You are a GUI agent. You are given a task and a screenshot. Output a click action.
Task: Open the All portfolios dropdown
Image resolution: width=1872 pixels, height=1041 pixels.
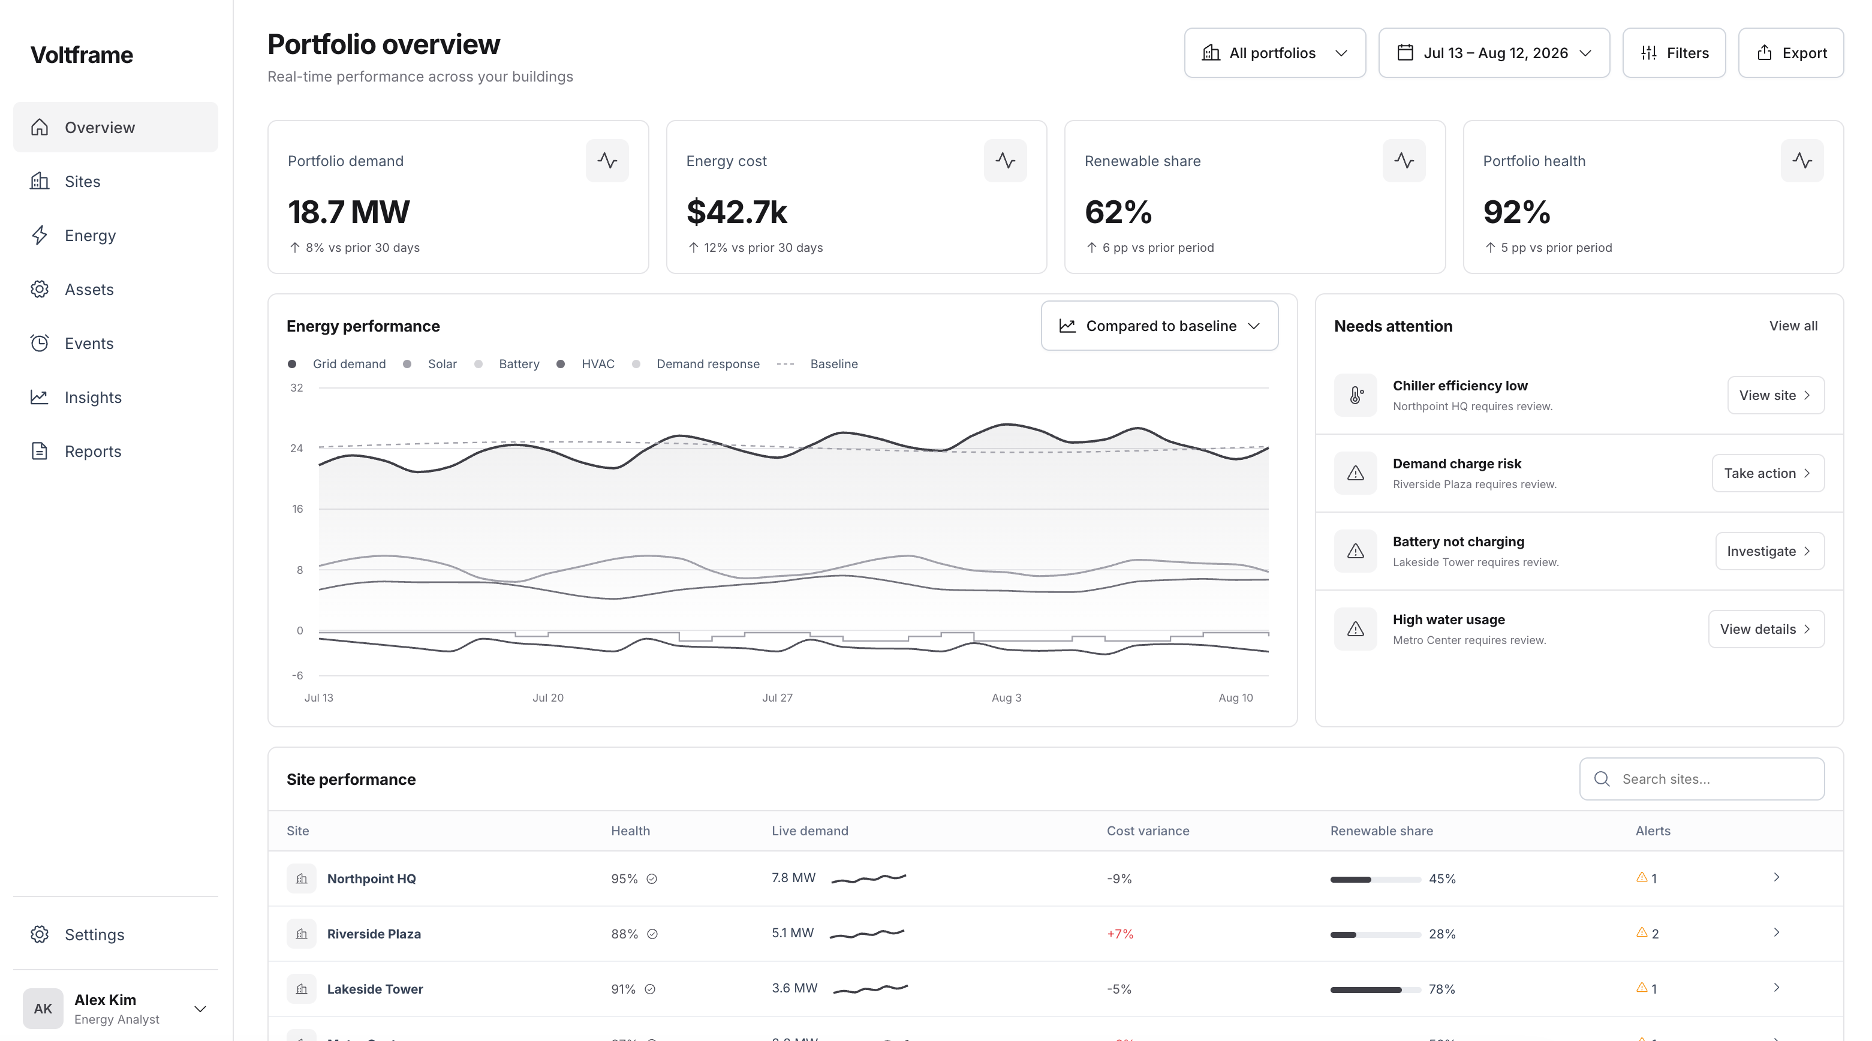pos(1275,53)
